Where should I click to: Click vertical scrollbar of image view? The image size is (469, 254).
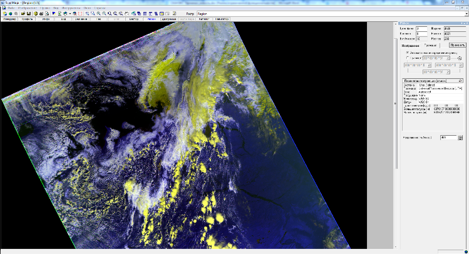tap(396, 135)
